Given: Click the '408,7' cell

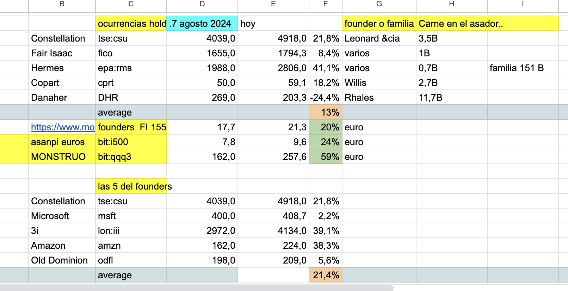Looking at the screenshot, I should pyautogui.click(x=273, y=216).
